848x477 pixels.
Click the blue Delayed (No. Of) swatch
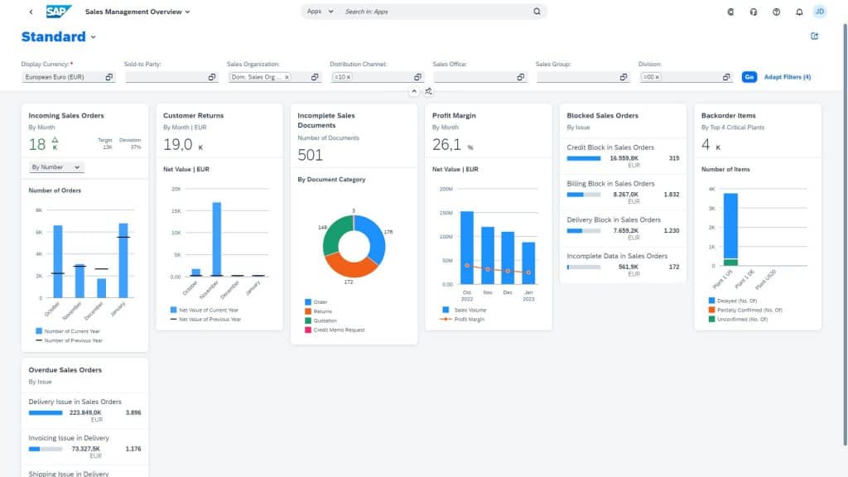coord(711,301)
